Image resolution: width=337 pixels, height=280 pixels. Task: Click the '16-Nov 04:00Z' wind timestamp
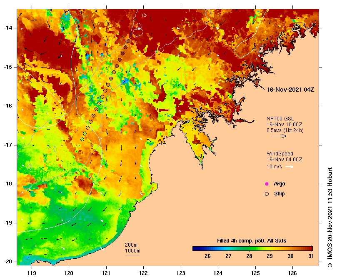point(285,160)
